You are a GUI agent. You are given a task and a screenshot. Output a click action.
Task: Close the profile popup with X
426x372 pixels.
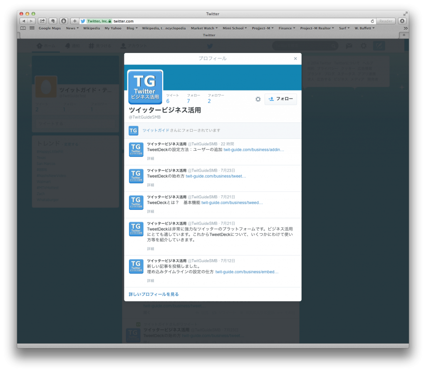(x=295, y=58)
